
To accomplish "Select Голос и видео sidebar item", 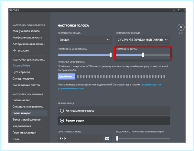I will click(29, 113).
